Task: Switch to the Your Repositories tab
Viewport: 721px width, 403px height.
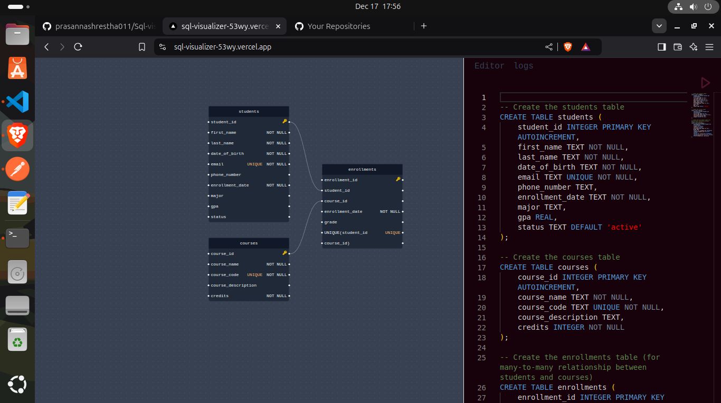Action: 338,26
